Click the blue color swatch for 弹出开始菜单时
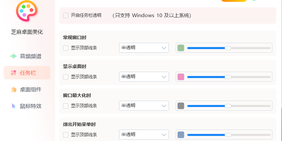This screenshot has height=141, width=282. coord(181,135)
